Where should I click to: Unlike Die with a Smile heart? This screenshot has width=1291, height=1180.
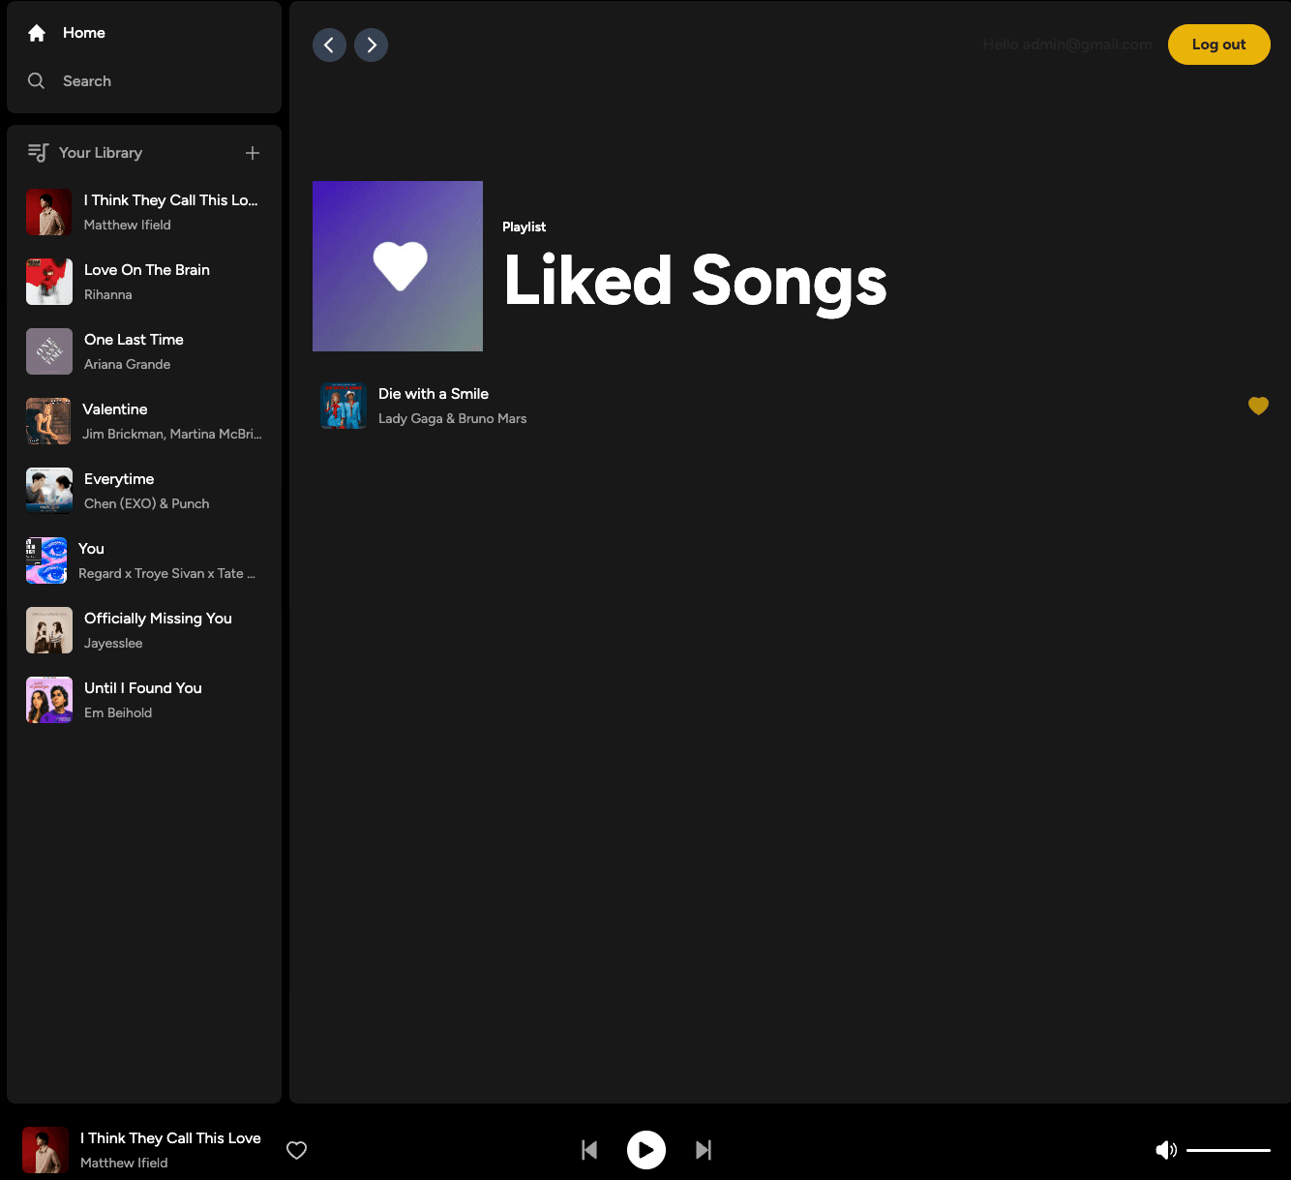click(x=1258, y=406)
